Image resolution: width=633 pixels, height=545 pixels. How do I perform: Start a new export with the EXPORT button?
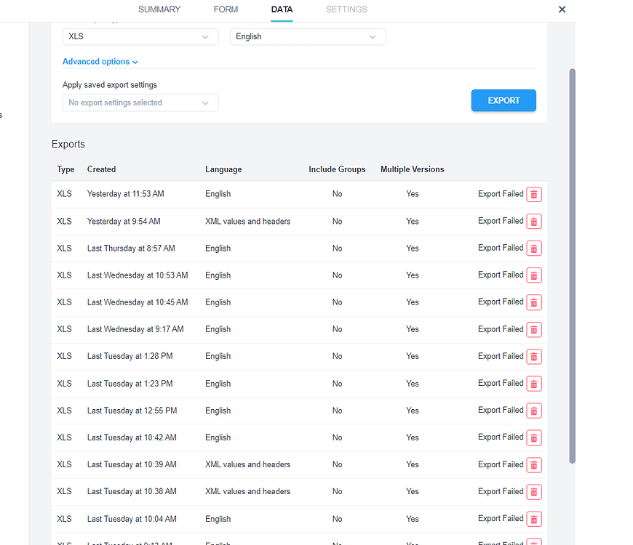tap(503, 100)
